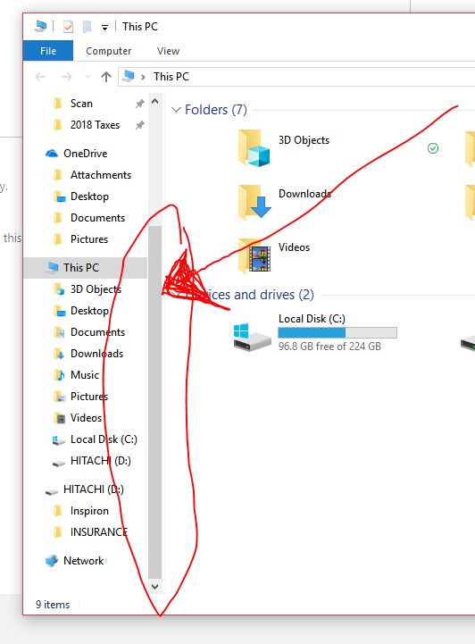This screenshot has height=644, width=475.
Task: Open Pictures under This PC in sidebar
Action: [x=89, y=397]
